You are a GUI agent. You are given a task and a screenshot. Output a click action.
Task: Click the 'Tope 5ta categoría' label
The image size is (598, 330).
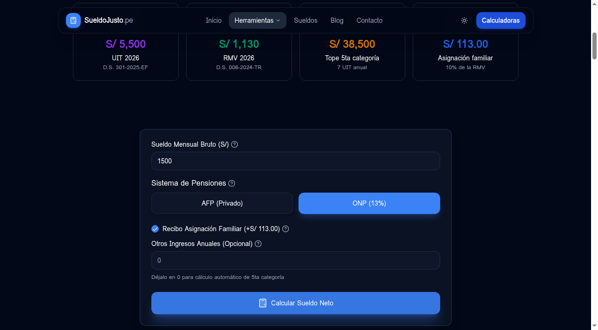pos(352,58)
